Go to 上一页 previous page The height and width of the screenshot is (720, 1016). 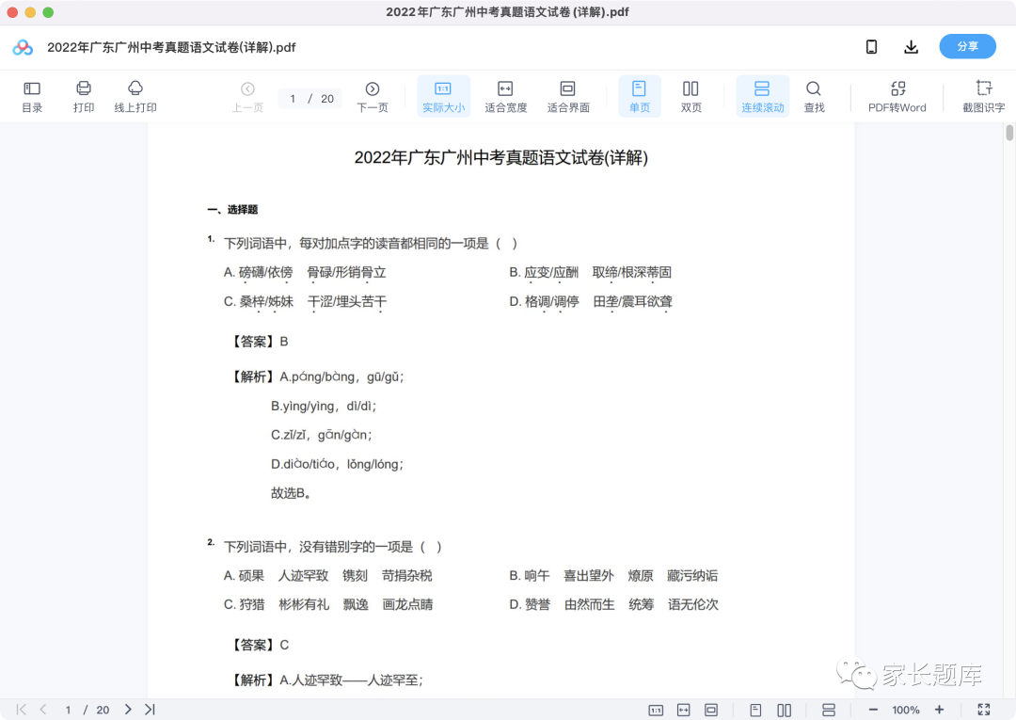click(247, 97)
